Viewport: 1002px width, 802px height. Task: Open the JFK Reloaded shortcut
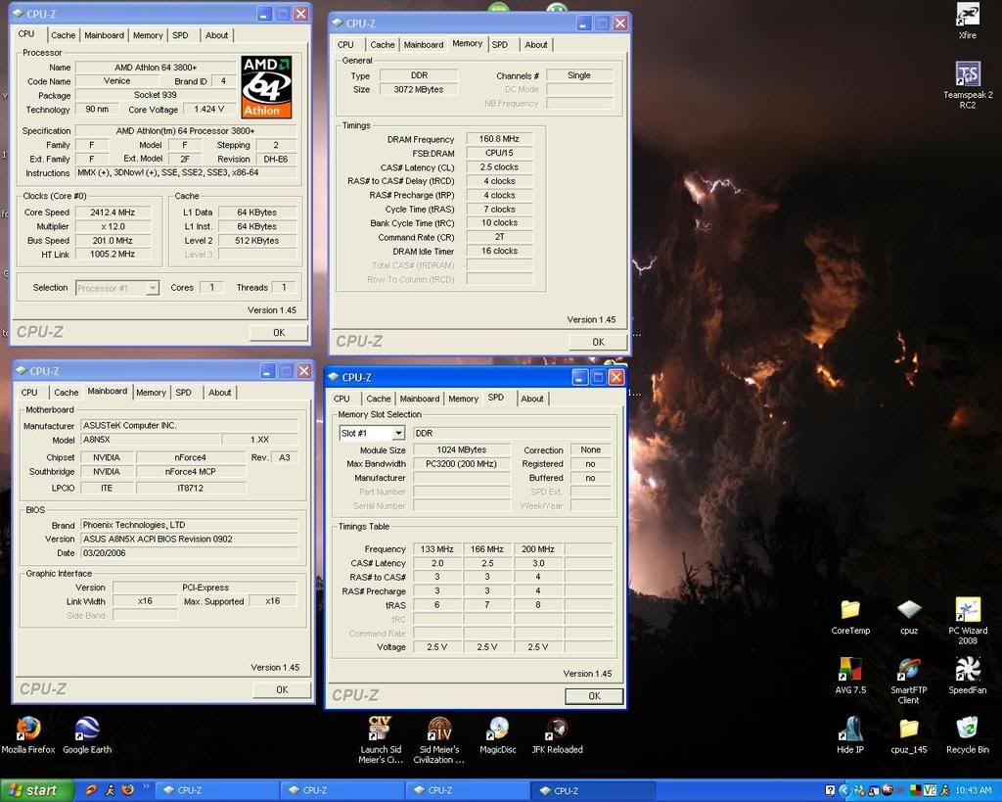coord(557,735)
